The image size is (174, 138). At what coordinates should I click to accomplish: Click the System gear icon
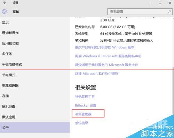(x=5, y=11)
